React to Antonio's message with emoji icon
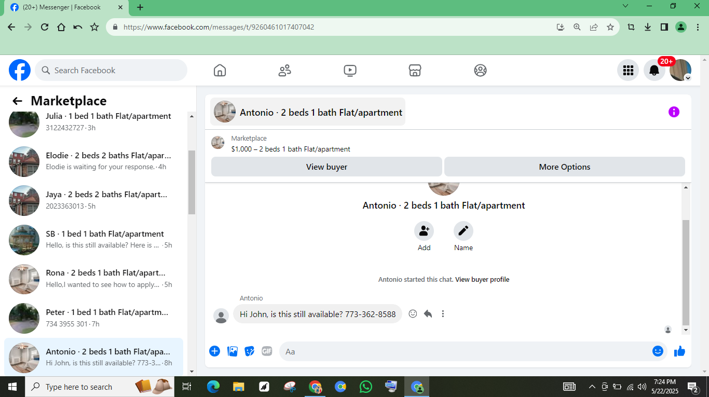This screenshot has height=397, width=709. pyautogui.click(x=413, y=313)
